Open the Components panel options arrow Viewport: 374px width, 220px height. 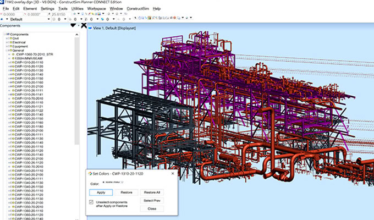(74, 25)
